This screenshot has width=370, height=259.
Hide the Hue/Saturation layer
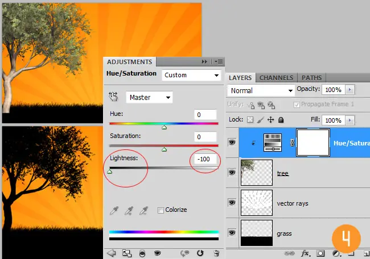point(232,143)
